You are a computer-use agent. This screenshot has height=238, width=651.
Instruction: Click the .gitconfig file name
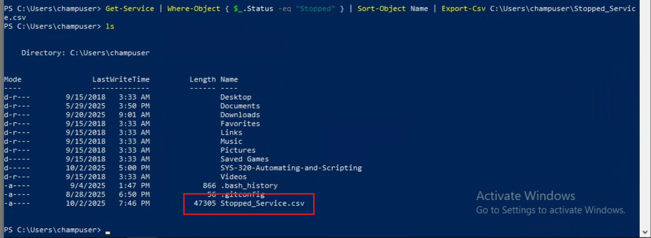pos(244,194)
